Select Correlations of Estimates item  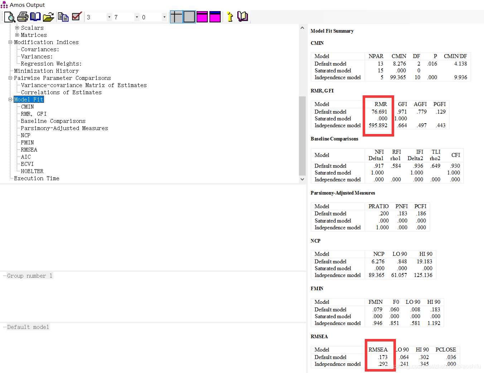click(x=61, y=92)
